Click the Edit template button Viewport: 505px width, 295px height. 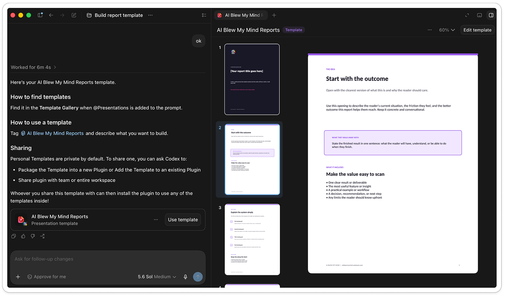pos(477,30)
